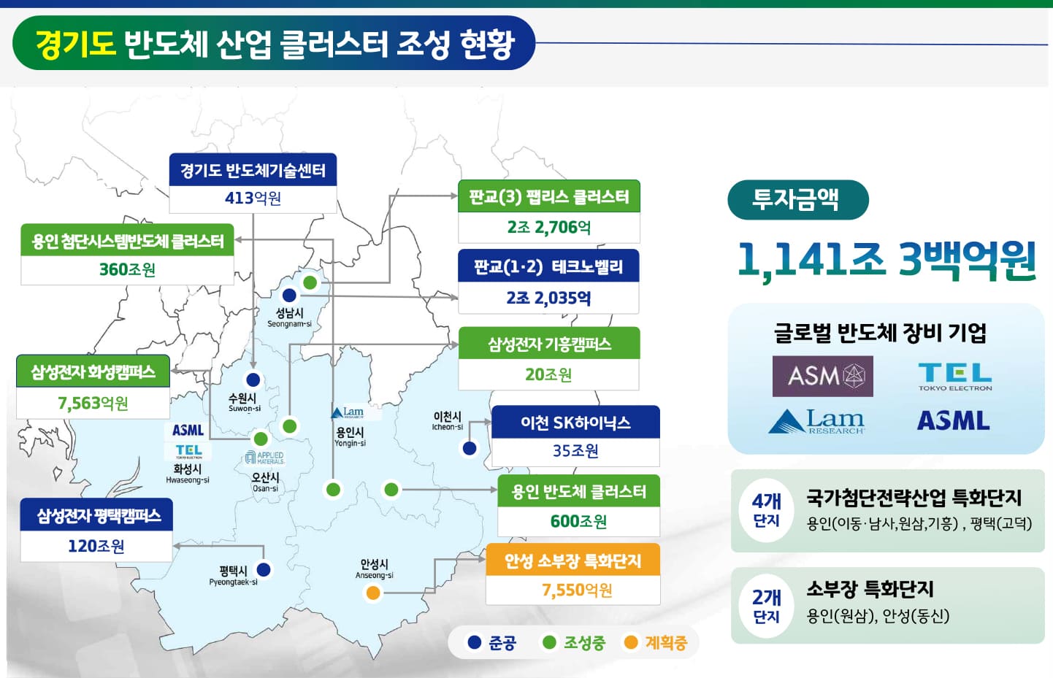The width and height of the screenshot is (1053, 678).
Task: Click the 용인시 Yongin-si map label
Action: (350, 437)
